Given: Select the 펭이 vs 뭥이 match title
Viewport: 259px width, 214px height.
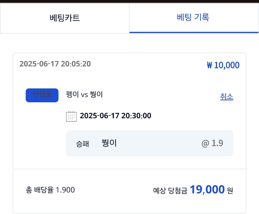Looking at the screenshot, I should coord(84,95).
